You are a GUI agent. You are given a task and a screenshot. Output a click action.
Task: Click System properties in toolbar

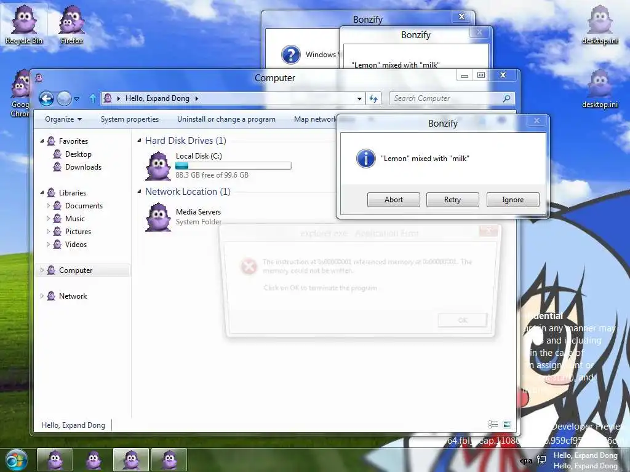(x=130, y=119)
